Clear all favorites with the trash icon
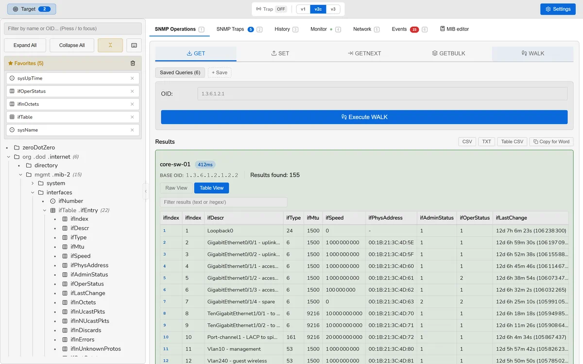The image size is (583, 364). [133, 63]
